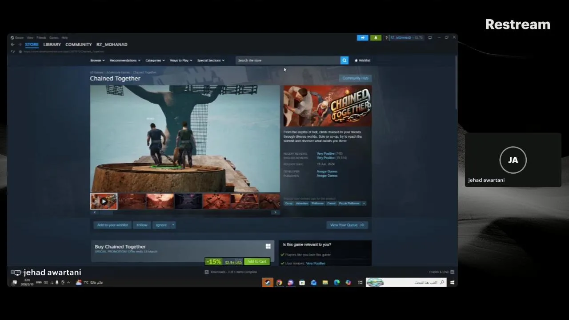This screenshot has width=569, height=320.
Task: Click the Big Picture mode monitor icon
Action: [x=430, y=38]
